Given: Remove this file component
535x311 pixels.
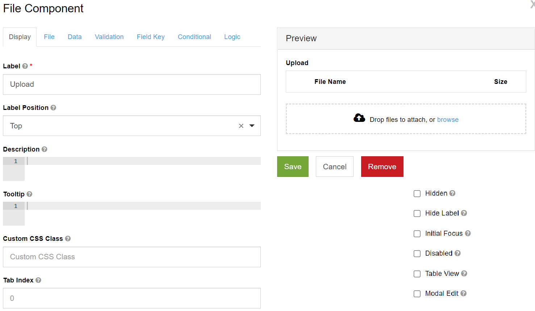Looking at the screenshot, I should tap(382, 167).
